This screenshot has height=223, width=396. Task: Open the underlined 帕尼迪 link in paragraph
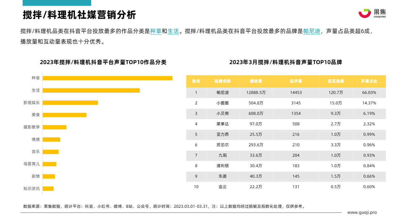(x=312, y=31)
